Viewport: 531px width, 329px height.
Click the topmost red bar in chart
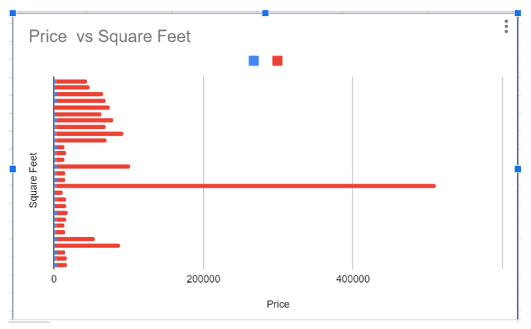pos(71,81)
